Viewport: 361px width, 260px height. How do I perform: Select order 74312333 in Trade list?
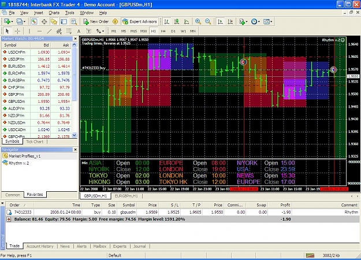pos(183,212)
